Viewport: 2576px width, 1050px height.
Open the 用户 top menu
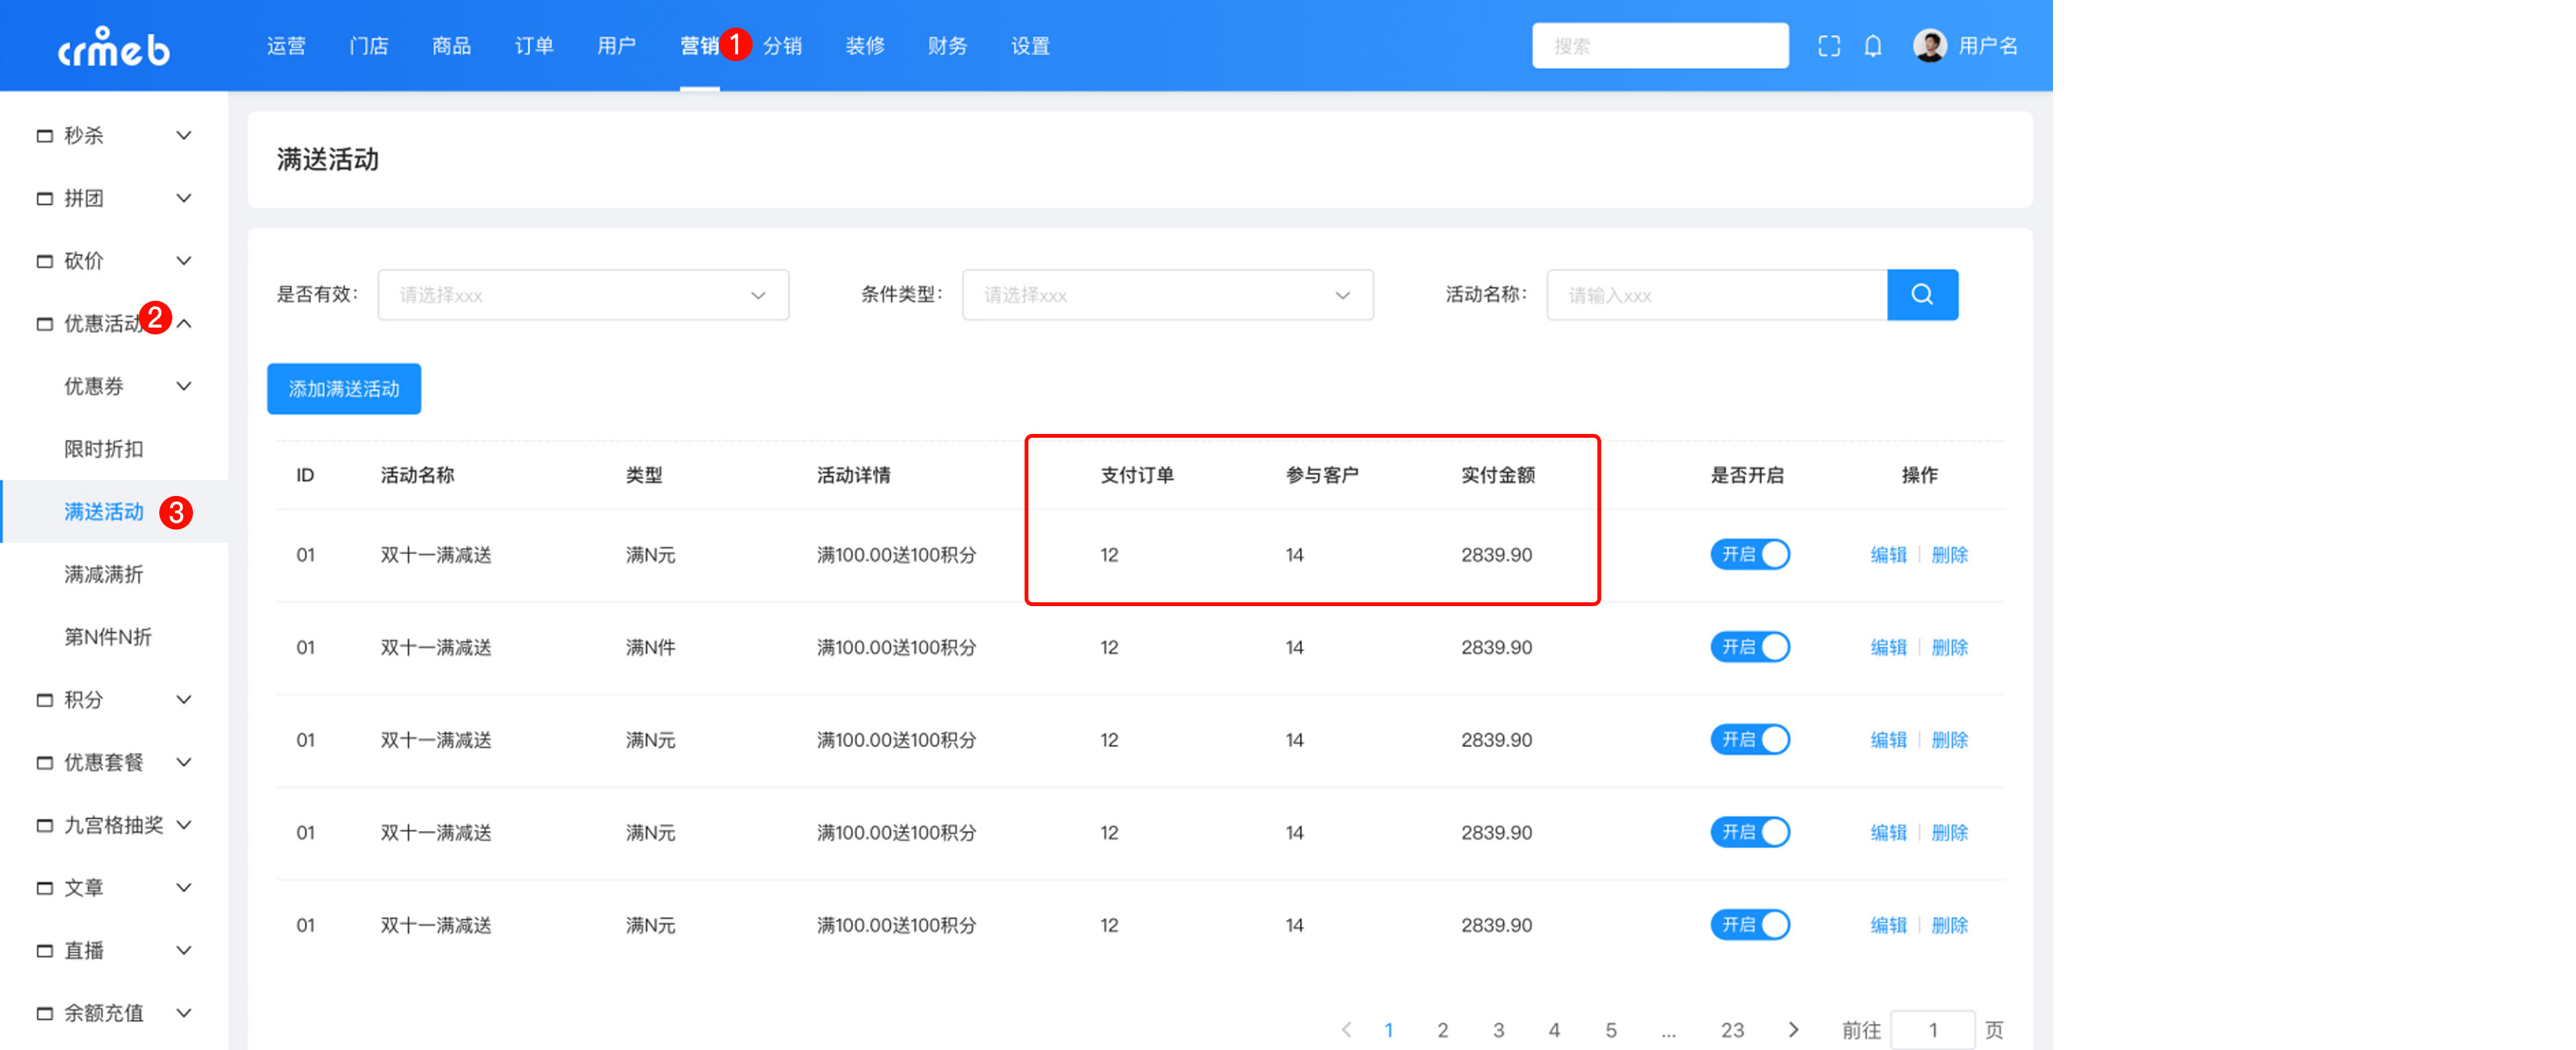point(616,46)
